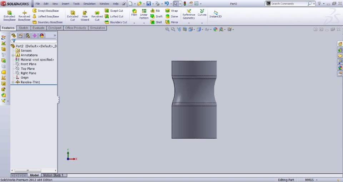Screen dimensions: 343x182
Task: Open the Edit Appearance color wheel
Action: click(215, 30)
